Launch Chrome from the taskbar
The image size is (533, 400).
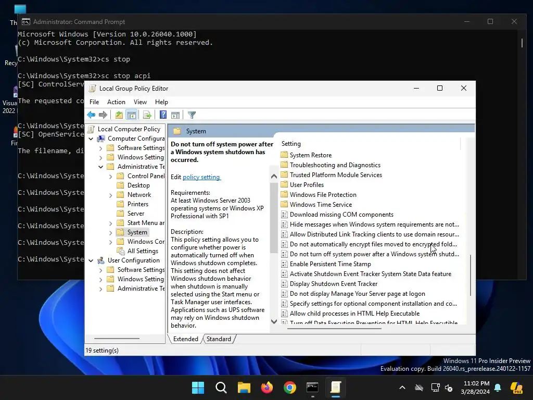[x=289, y=387]
